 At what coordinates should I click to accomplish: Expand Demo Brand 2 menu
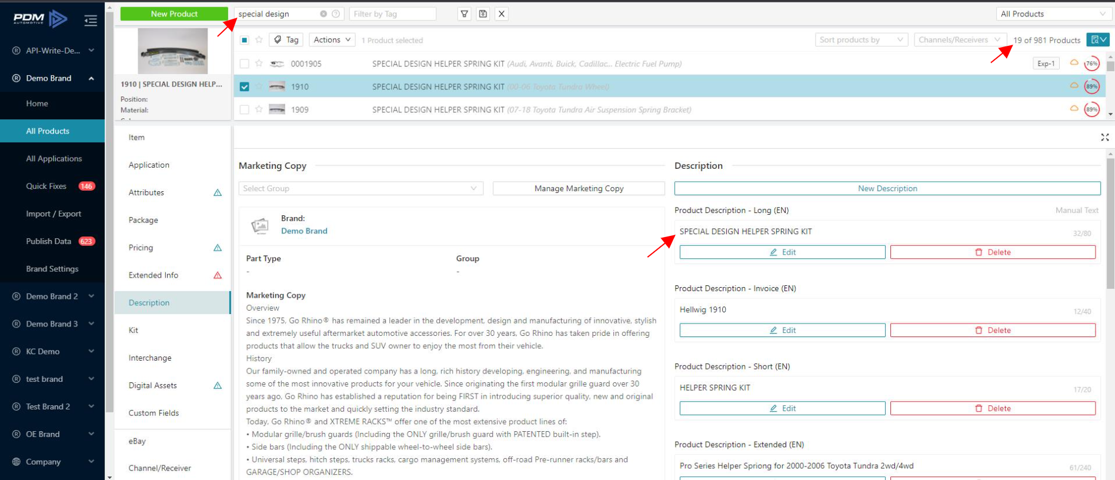91,296
